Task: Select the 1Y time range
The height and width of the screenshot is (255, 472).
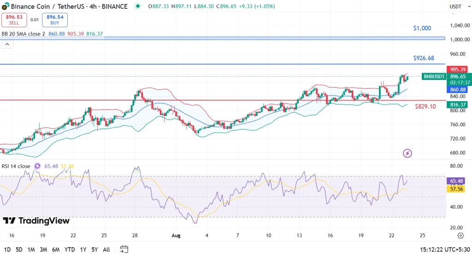Action: pos(83,249)
